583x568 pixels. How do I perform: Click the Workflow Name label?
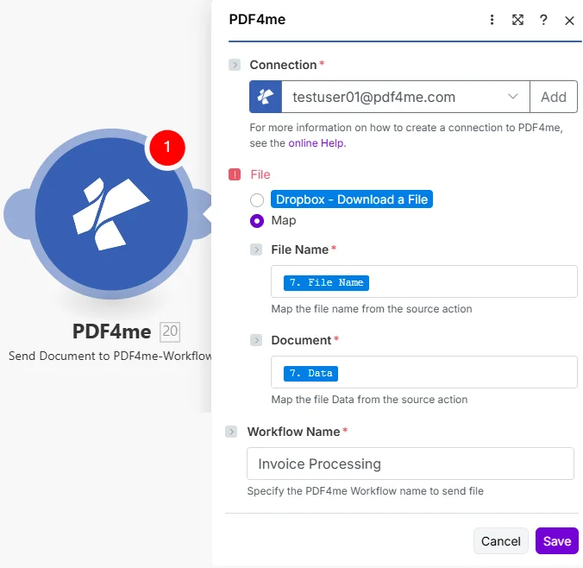(293, 432)
